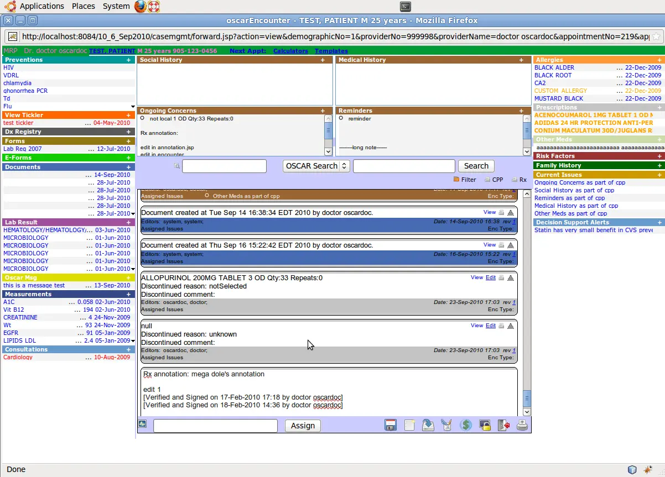Screen dimensions: 665x477
Task: Open billing via the dollar-sign globe icon
Action: click(465, 426)
